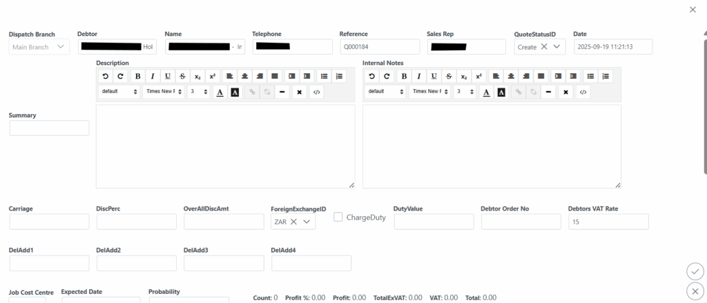Click Bold in the Description toolbar
The image size is (707, 303).
point(138,76)
